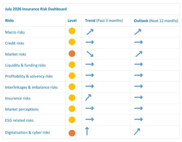
Task: Click the Market risks trend downward arrow
Action: click(90, 54)
